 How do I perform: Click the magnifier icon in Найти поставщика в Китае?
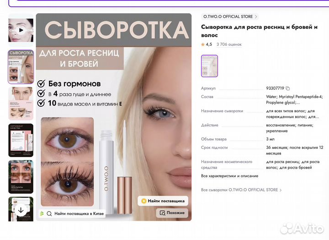tap(49, 214)
